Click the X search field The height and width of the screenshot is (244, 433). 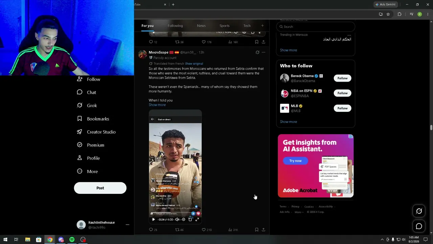pyautogui.click(x=316, y=27)
